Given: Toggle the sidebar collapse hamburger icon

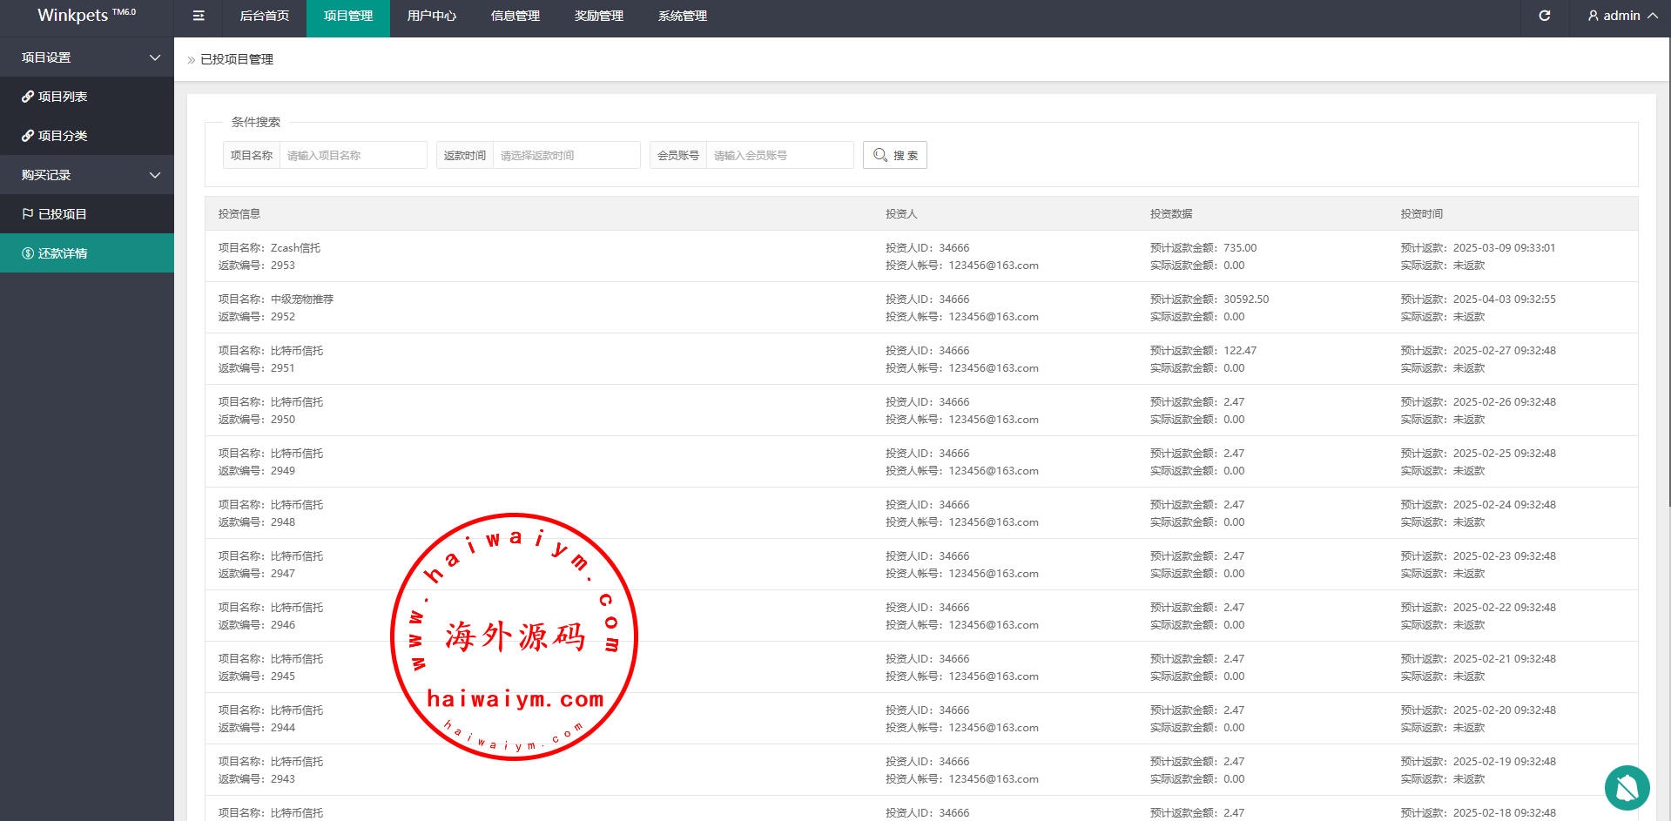Looking at the screenshot, I should pyautogui.click(x=199, y=16).
